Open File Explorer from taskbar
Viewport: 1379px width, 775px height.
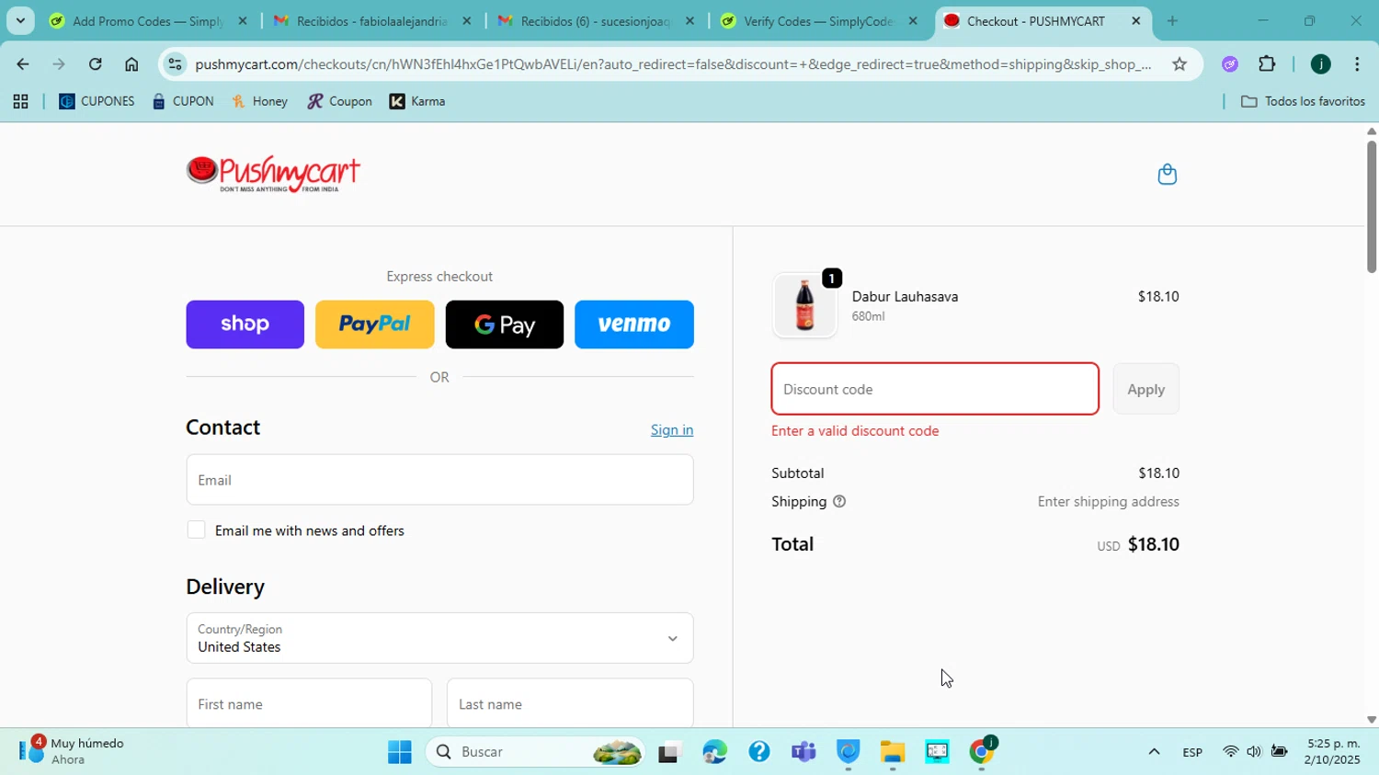click(x=893, y=752)
